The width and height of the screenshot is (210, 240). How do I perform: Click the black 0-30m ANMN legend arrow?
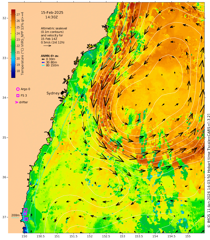pyautogui.click(x=43, y=59)
